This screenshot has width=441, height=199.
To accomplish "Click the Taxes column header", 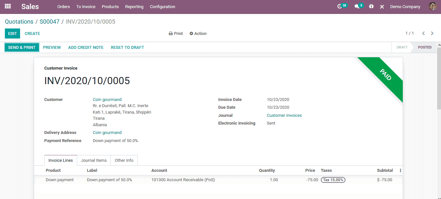I will 326,171.
